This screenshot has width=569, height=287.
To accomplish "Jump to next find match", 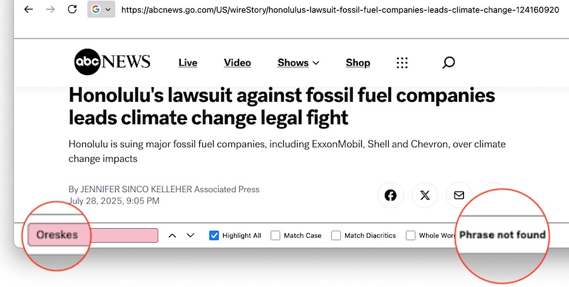I will 190,236.
